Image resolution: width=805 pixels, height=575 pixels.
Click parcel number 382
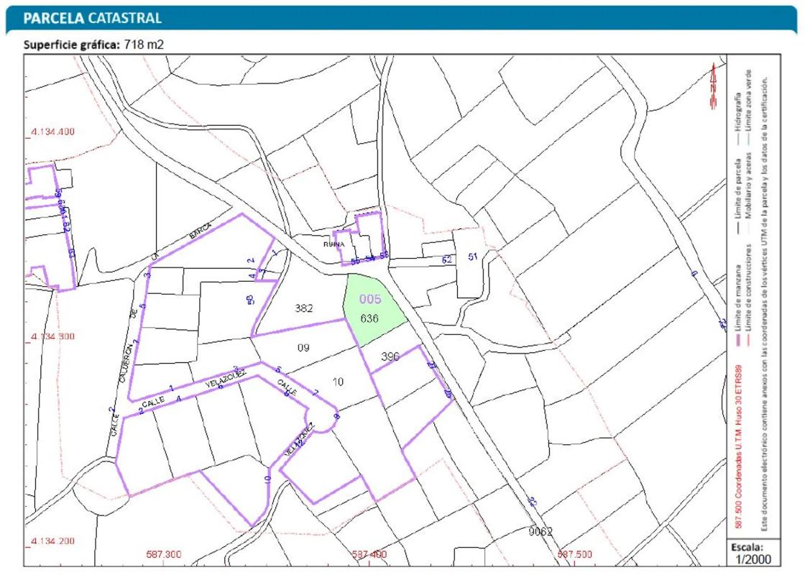coord(304,308)
